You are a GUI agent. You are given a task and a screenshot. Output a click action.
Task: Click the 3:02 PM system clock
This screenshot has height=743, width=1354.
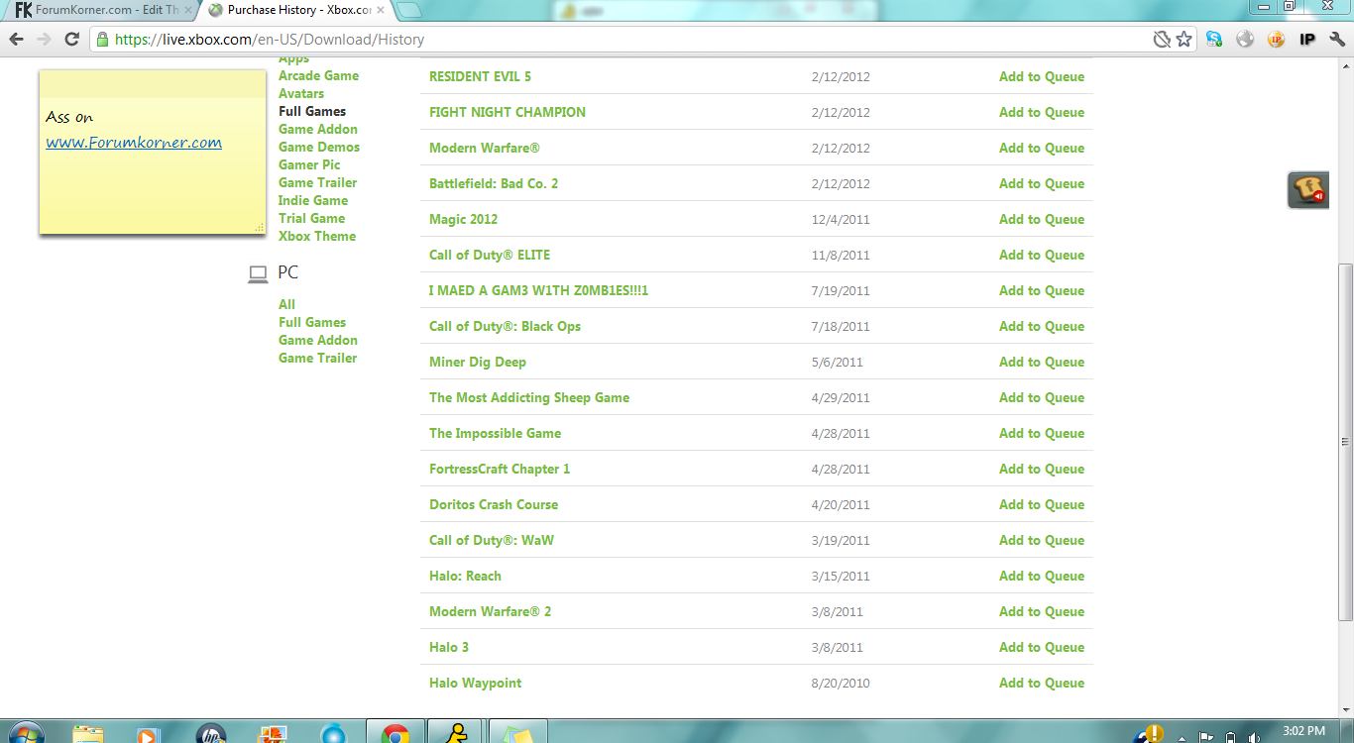click(x=1303, y=731)
